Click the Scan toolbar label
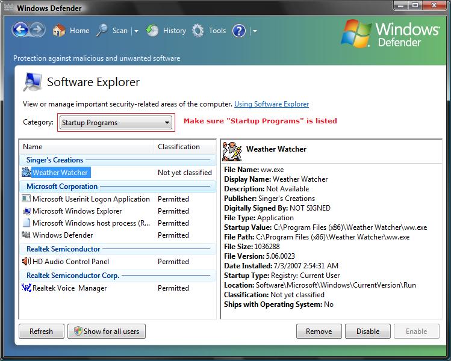The width and height of the screenshot is (451, 361). click(x=120, y=31)
